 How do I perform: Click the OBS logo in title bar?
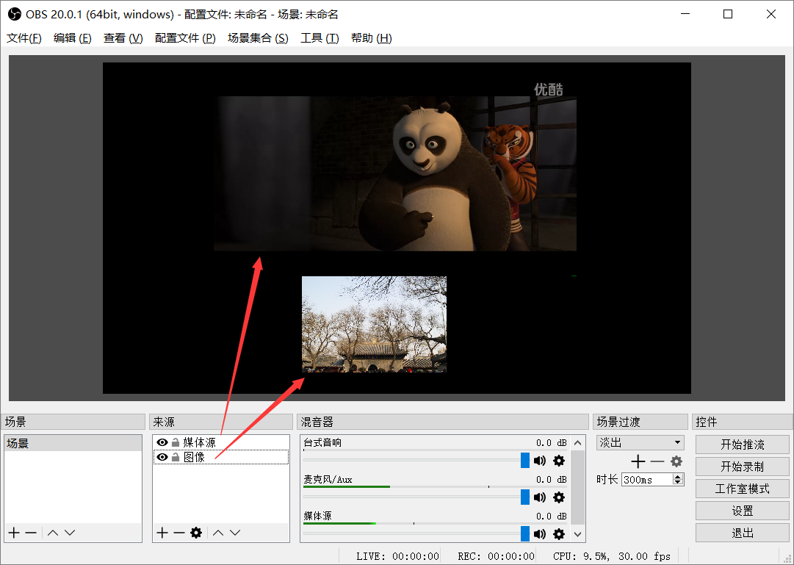pos(15,14)
